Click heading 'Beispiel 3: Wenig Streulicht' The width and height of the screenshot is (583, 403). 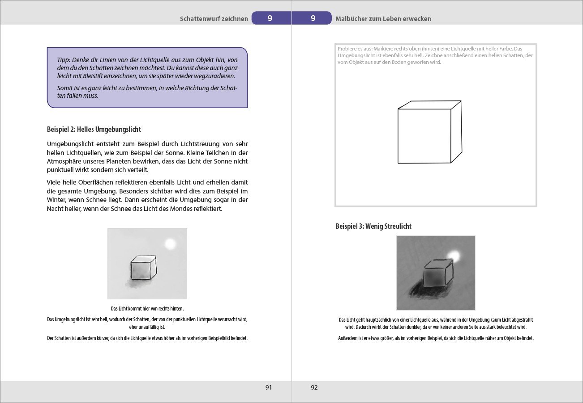(x=373, y=227)
